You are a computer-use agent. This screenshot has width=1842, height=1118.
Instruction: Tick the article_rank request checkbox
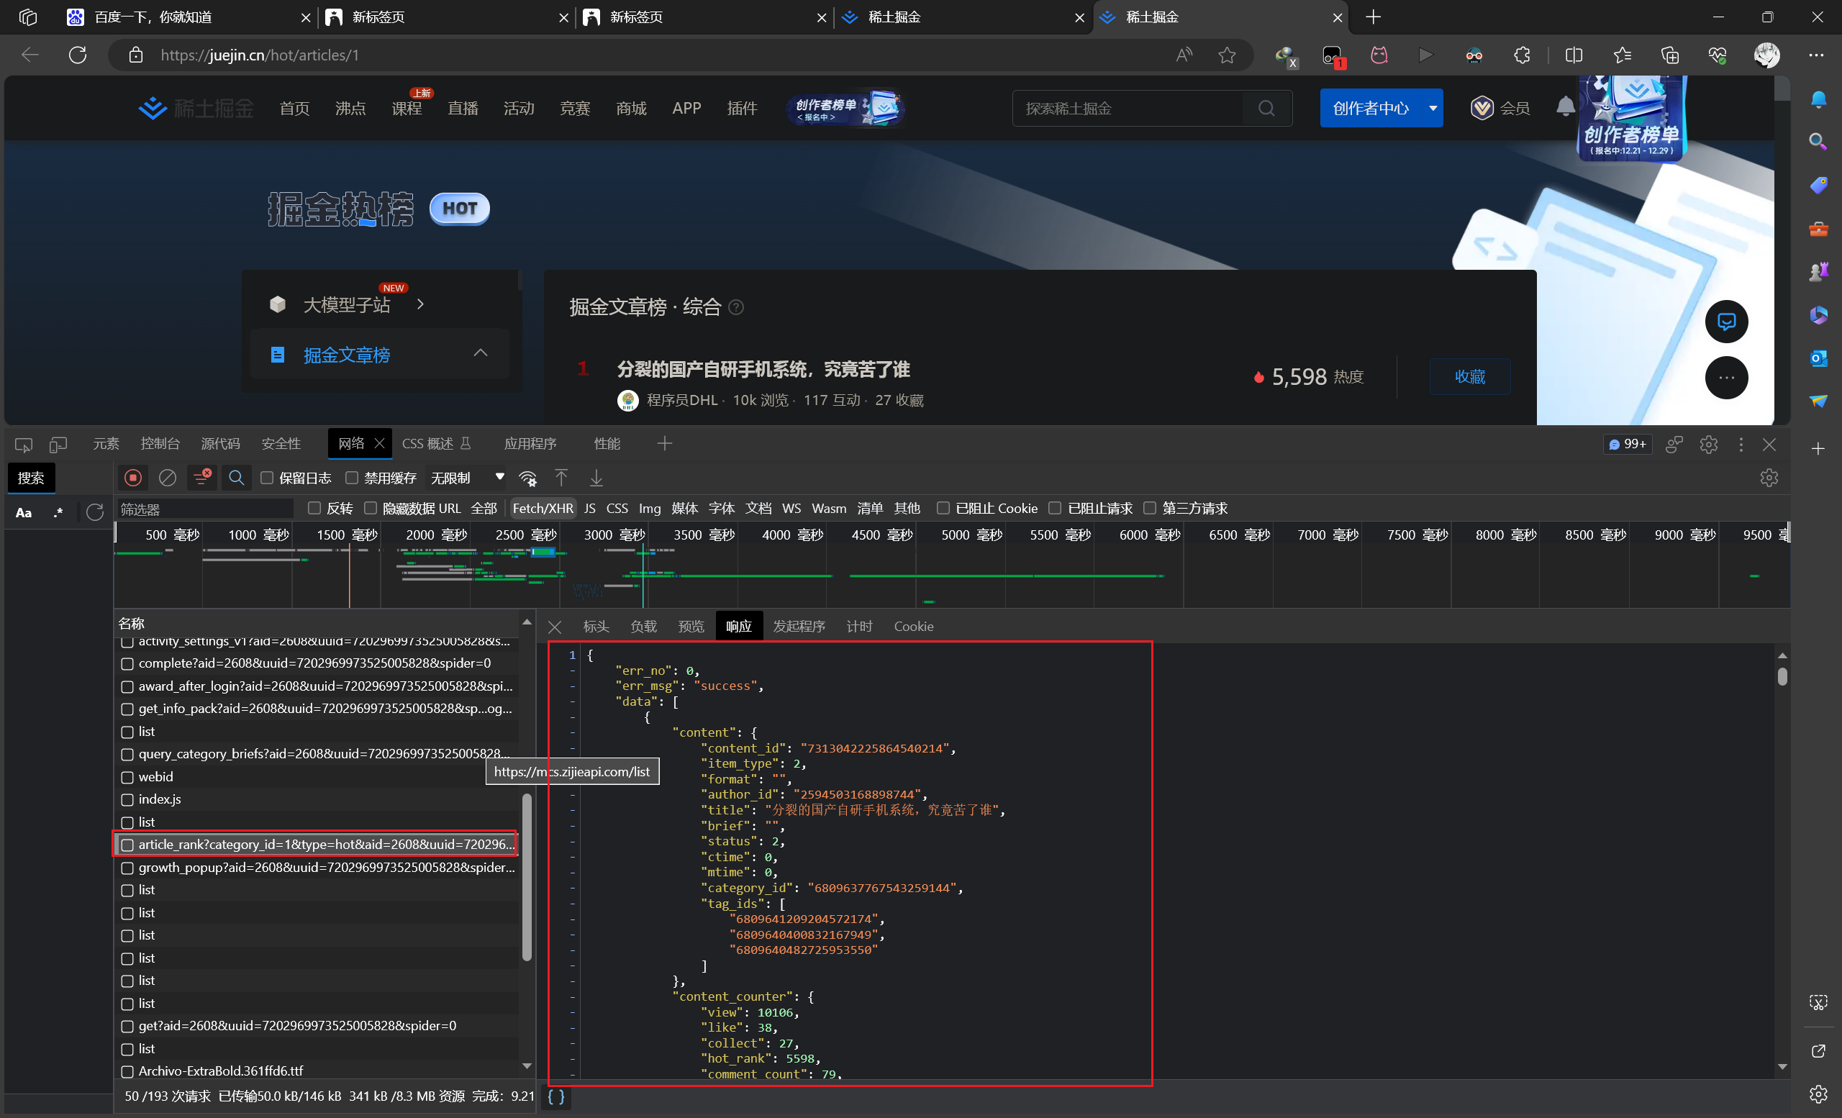pos(127,845)
